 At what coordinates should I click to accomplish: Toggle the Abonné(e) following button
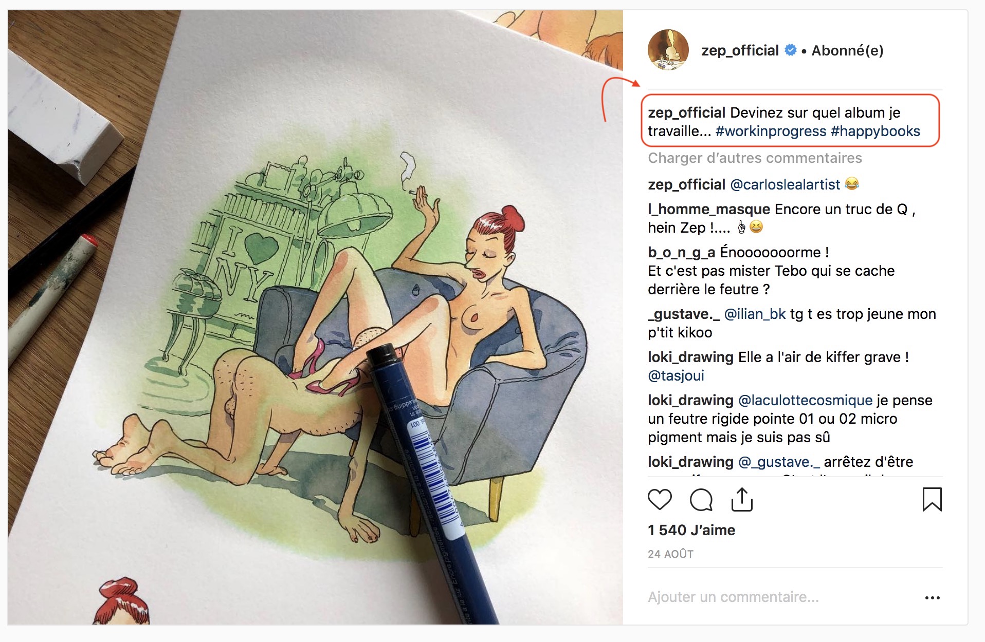point(847,50)
